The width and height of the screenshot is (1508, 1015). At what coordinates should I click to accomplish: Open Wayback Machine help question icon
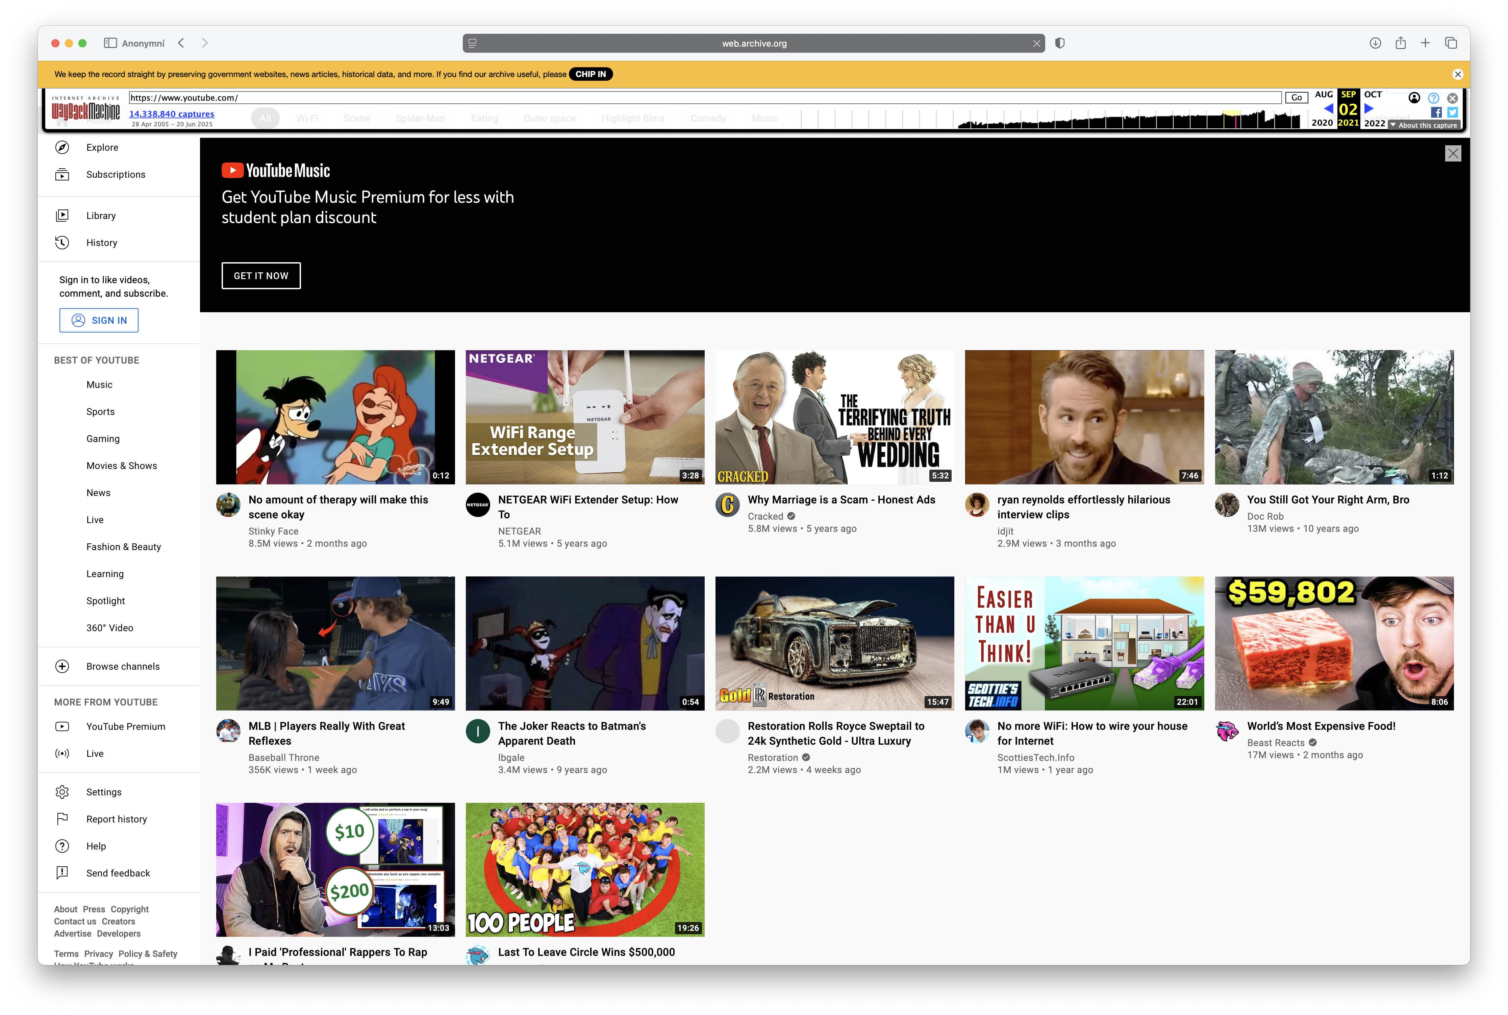pos(1434,98)
